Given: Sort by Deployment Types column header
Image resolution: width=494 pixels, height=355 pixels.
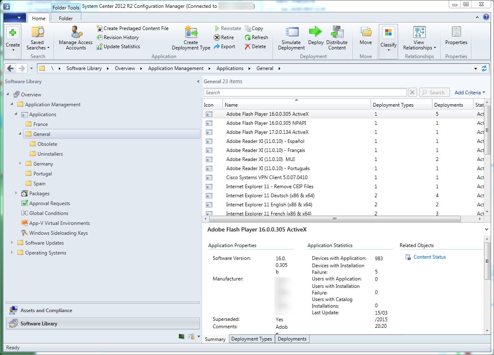Looking at the screenshot, I should 401,105.
